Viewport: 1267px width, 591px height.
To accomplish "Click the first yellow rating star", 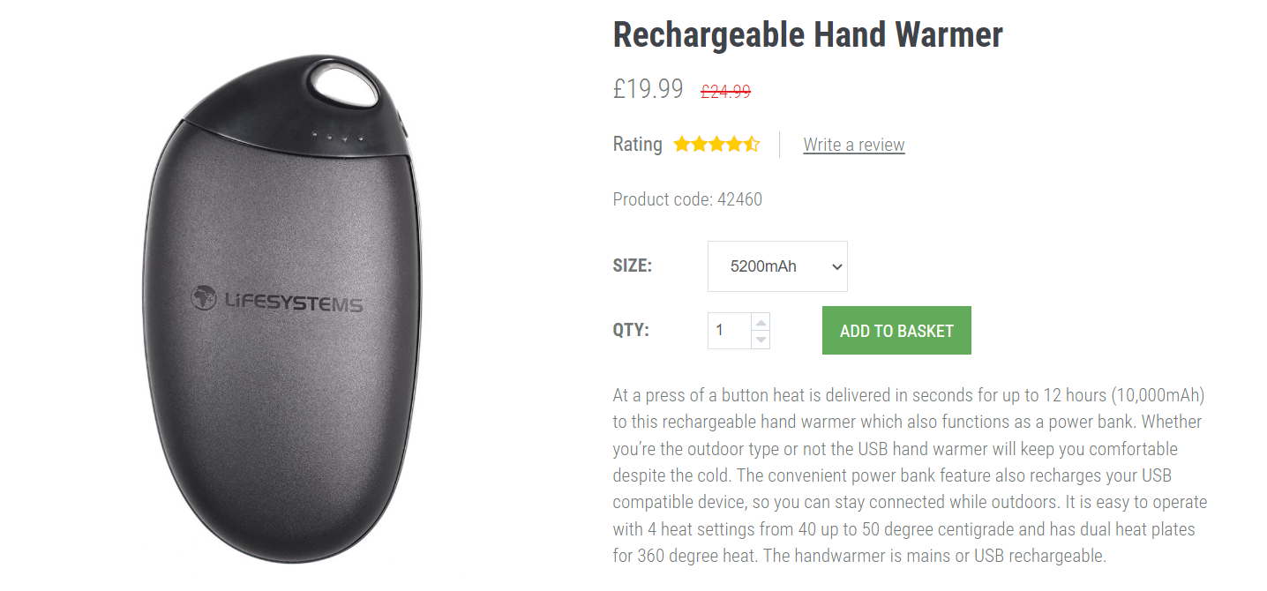I will 682,144.
